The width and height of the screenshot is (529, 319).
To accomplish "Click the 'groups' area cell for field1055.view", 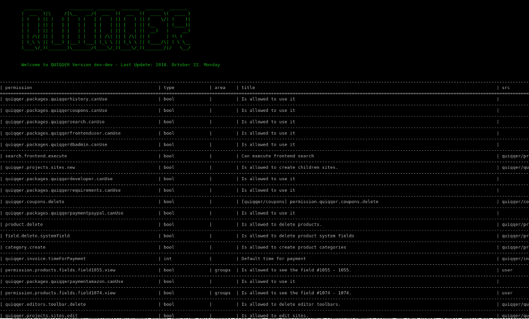I will click(x=222, y=270).
